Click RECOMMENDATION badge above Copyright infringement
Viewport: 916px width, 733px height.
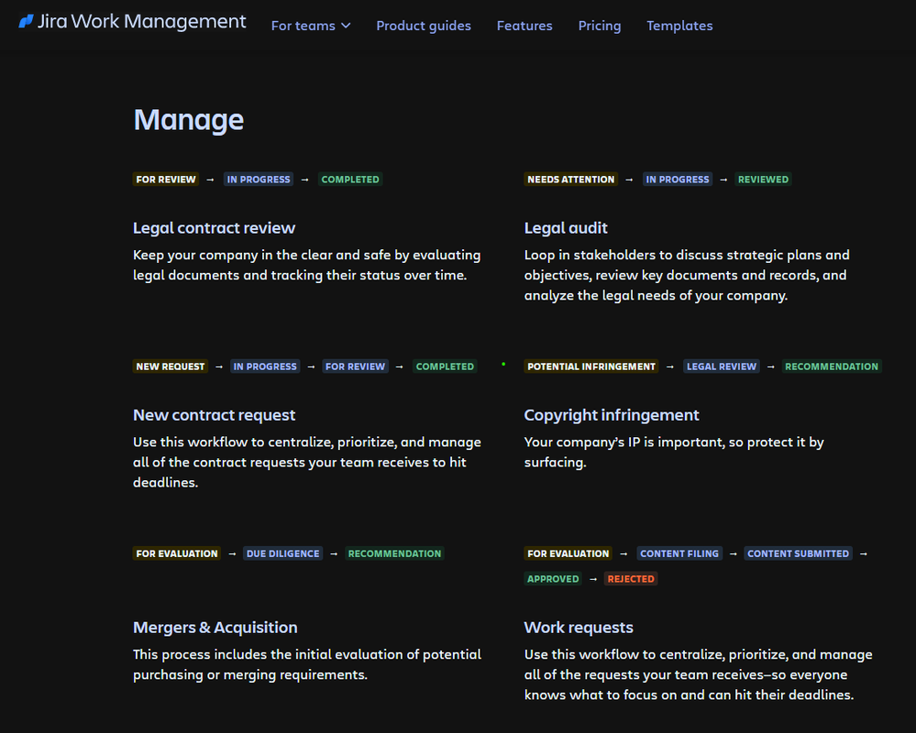tap(832, 366)
